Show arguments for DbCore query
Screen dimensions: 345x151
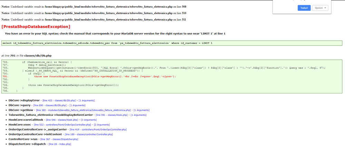coord(77,105)
